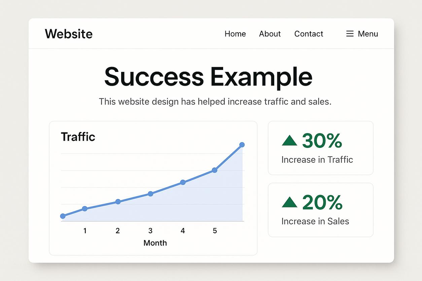Click the first starting chart data point
The image size is (422, 281).
[x=63, y=216]
